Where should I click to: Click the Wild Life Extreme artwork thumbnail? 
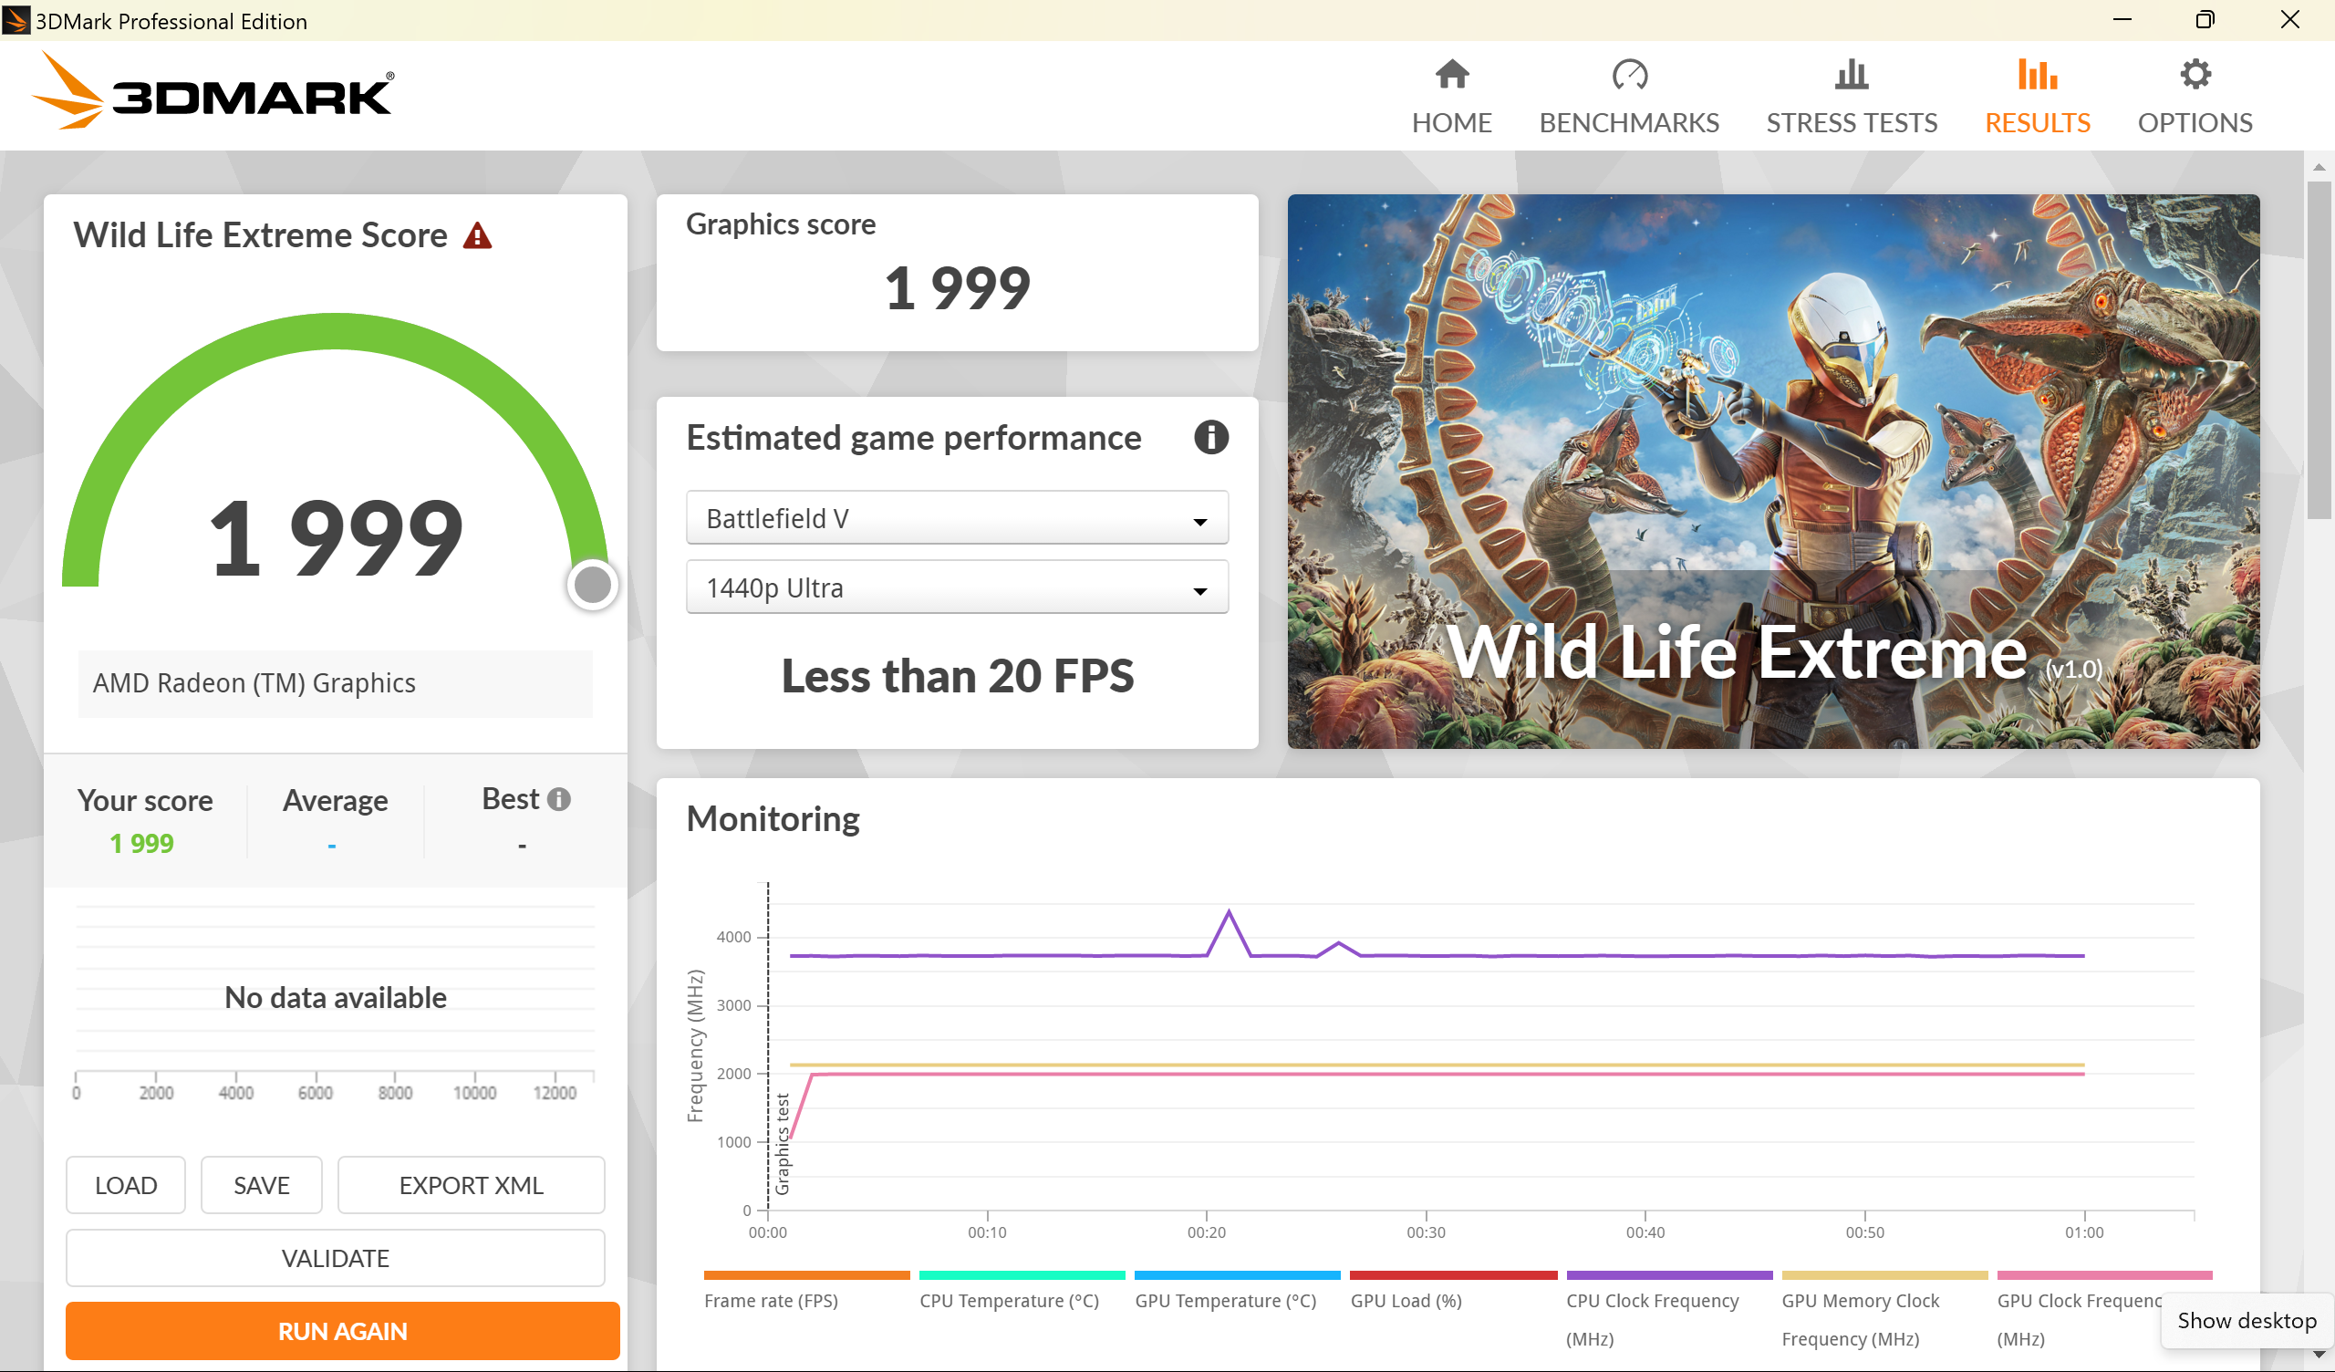pyautogui.click(x=1772, y=471)
